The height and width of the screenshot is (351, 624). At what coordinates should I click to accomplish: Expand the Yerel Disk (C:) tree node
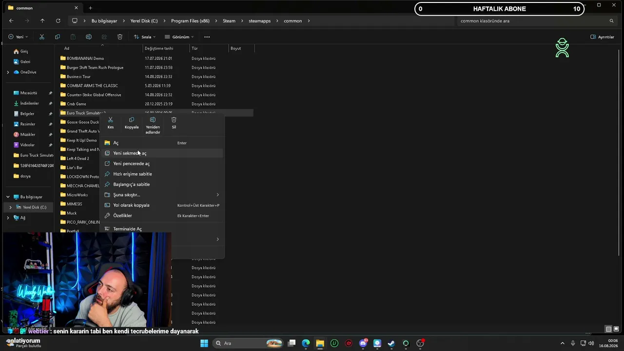[x=10, y=207]
